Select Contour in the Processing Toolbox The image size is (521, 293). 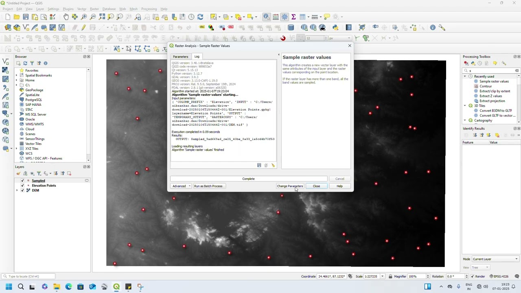486,86
